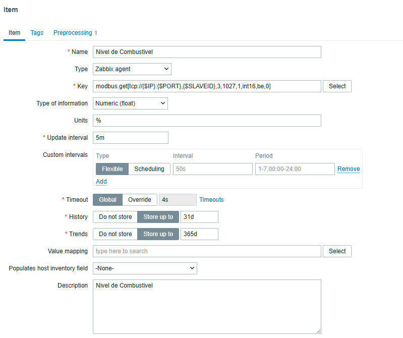Set Timeout to Override
Image resolution: width=403 pixels, height=338 pixels.
pyautogui.click(x=139, y=200)
